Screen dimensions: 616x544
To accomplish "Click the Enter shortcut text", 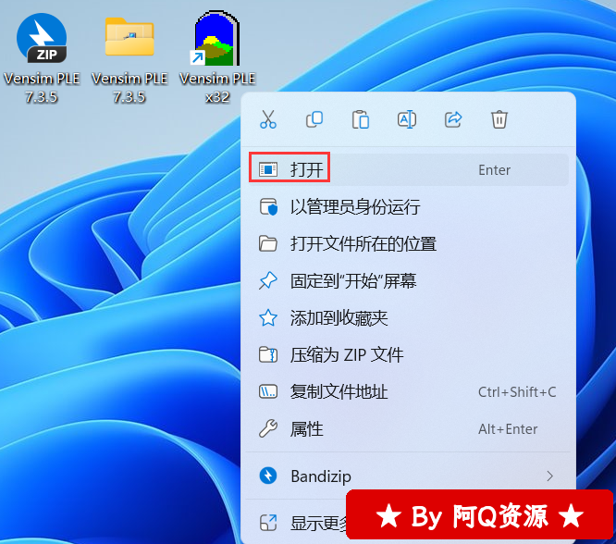I will (494, 170).
